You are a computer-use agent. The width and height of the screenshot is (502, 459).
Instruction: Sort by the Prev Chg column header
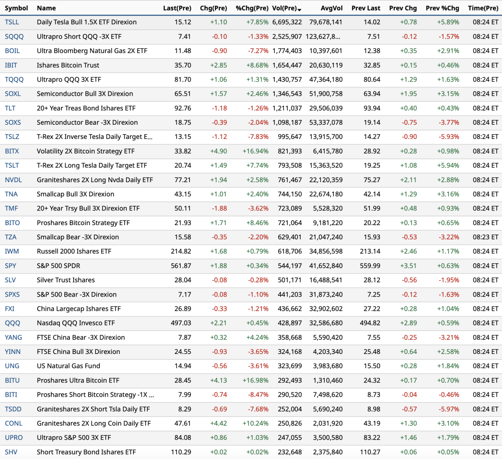point(402,8)
